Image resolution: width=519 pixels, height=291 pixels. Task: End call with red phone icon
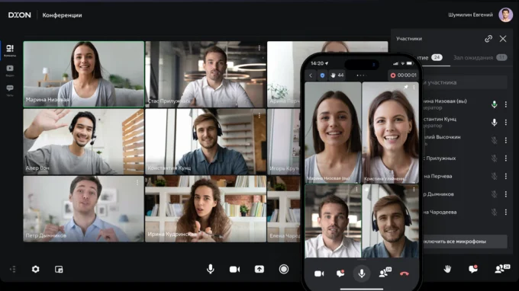[405, 273]
